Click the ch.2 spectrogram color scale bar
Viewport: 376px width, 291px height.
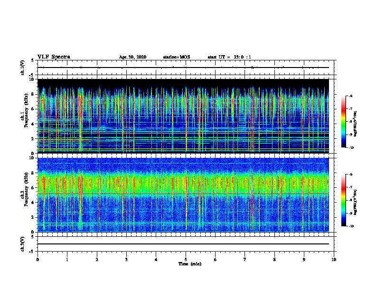click(344, 200)
